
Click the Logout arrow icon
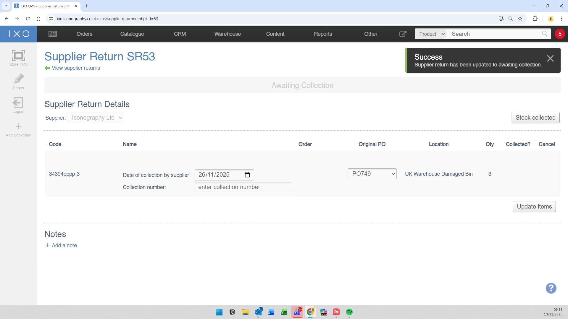click(x=18, y=103)
